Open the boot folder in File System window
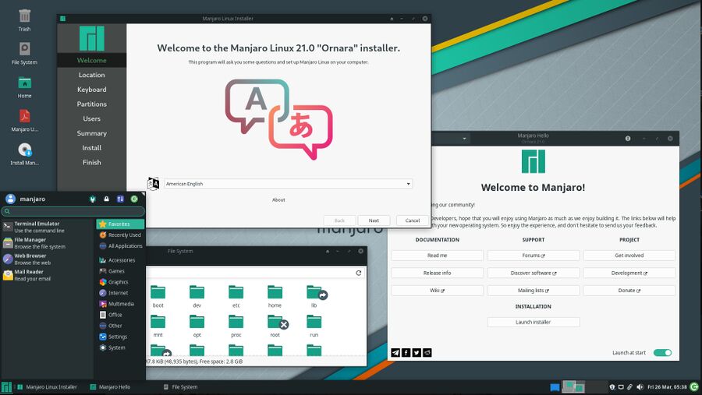Image resolution: width=702 pixels, height=395 pixels. pyautogui.click(x=158, y=297)
